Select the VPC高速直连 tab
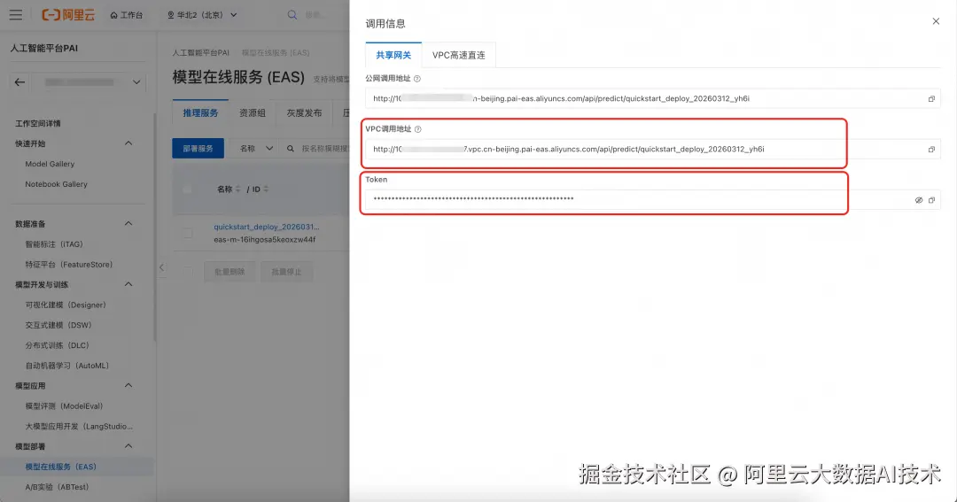 pos(458,55)
